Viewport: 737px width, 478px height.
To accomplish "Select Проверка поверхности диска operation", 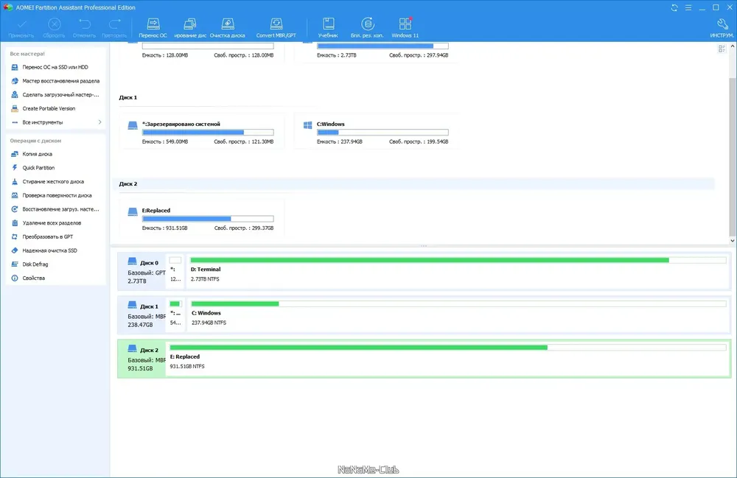I will [57, 195].
